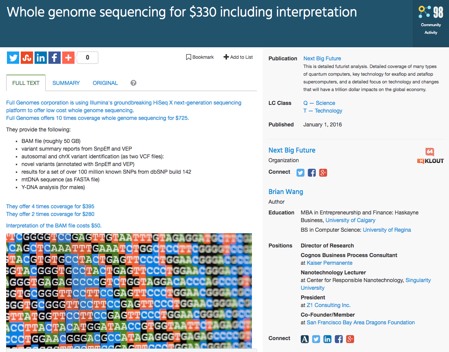
Task: Add article to a list
Action: click(238, 57)
